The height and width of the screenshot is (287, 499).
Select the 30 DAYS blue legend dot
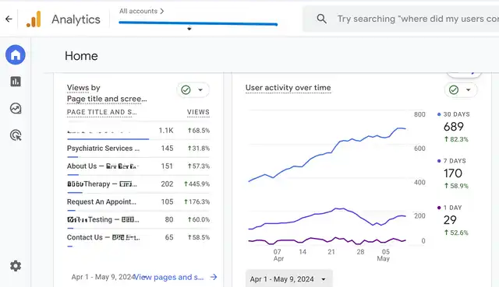439,114
